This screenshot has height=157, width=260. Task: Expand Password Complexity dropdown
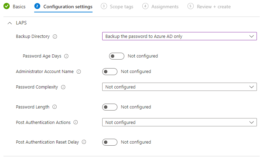tap(179, 87)
